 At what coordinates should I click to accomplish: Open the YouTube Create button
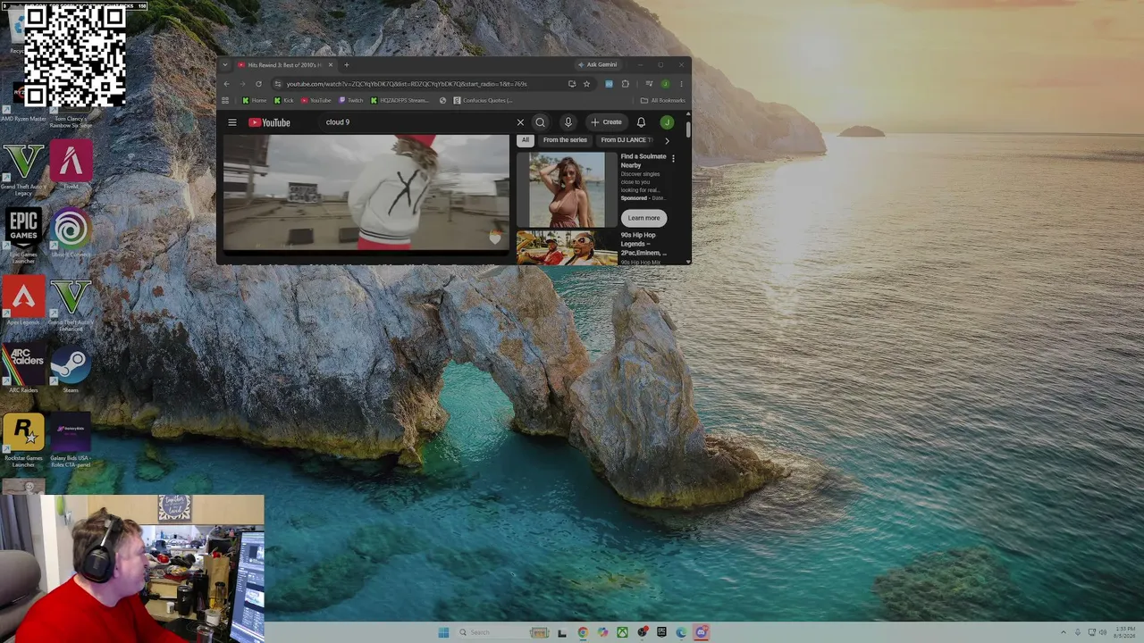coord(606,122)
